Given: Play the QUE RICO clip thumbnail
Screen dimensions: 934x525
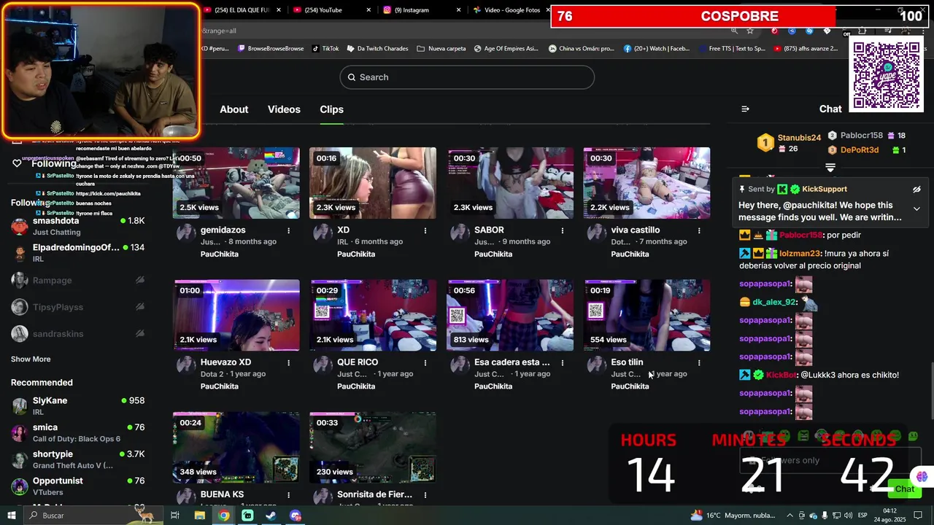Looking at the screenshot, I should pyautogui.click(x=373, y=315).
